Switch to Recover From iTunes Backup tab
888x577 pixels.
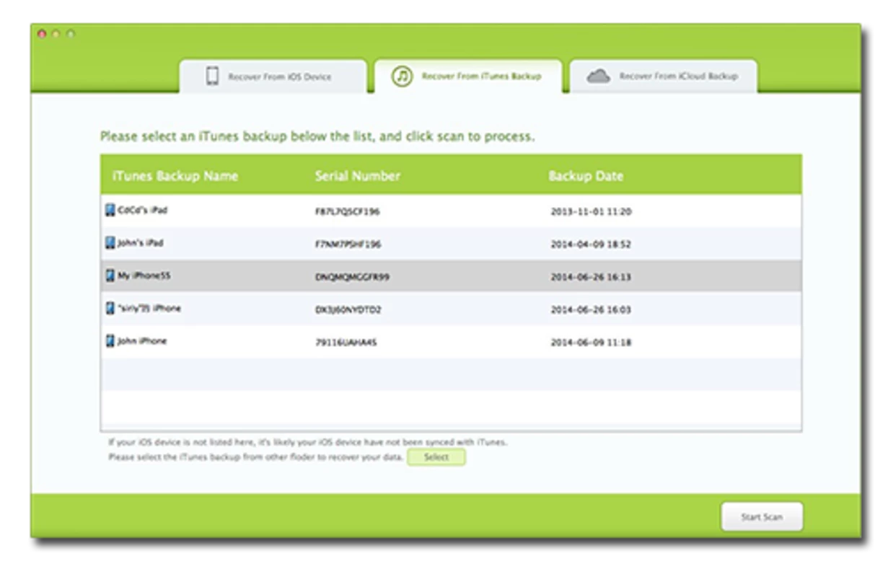(x=468, y=76)
